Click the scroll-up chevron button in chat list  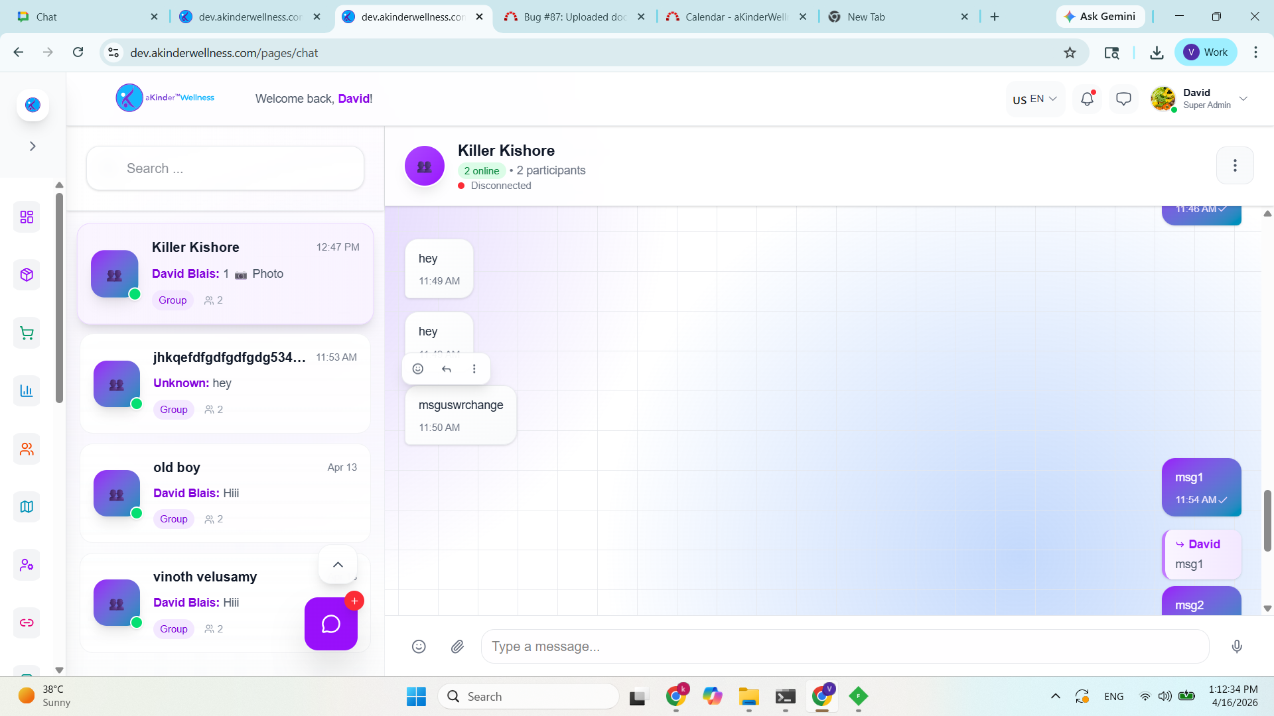[338, 565]
